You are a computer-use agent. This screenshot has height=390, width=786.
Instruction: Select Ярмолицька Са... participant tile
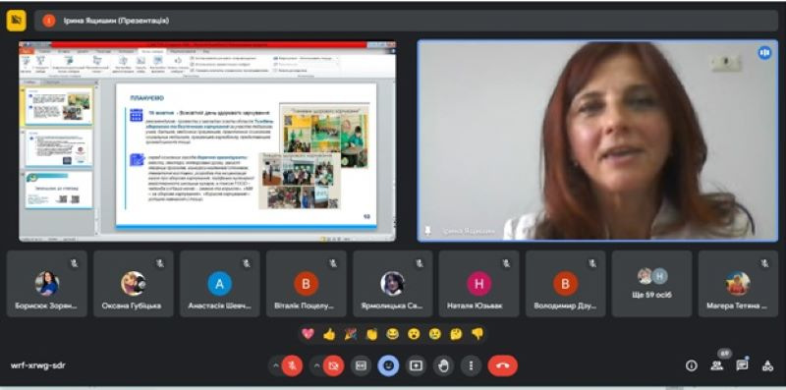[392, 284]
